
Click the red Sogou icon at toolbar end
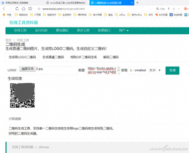186,9
